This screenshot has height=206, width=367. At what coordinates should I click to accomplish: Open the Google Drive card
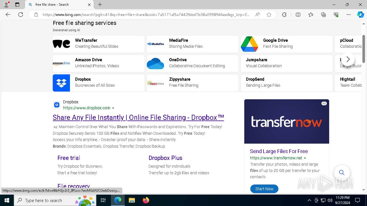coord(287,44)
